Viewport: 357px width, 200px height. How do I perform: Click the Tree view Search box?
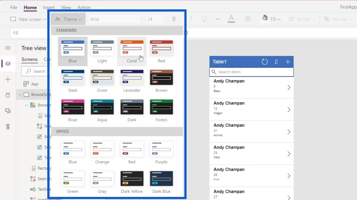pyautogui.click(x=36, y=71)
